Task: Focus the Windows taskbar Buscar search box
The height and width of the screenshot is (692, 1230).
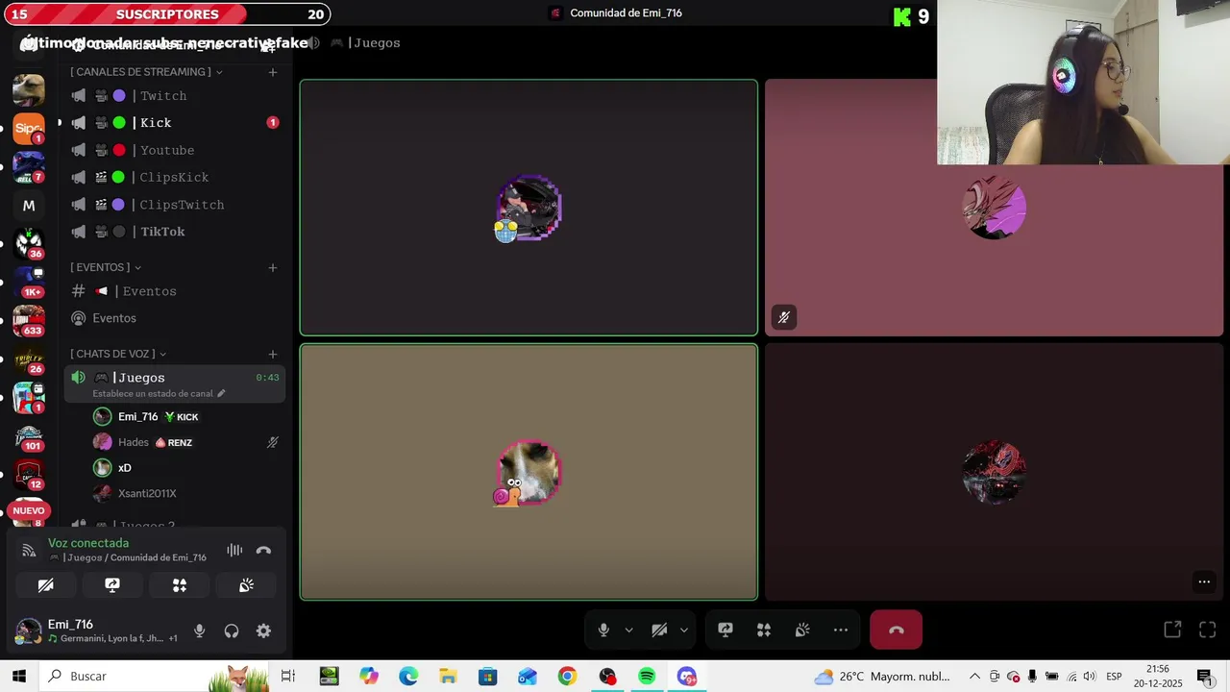Action: 156,677
